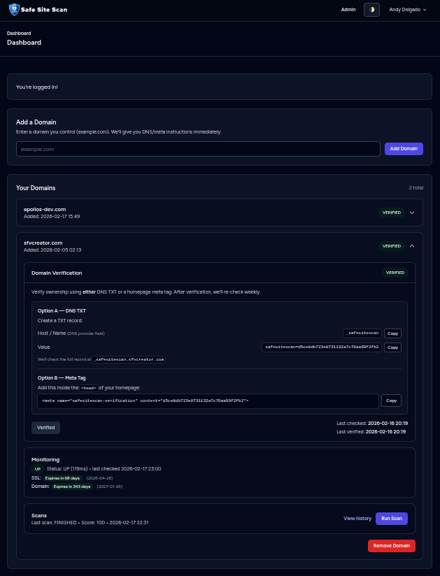Click the Dashboard breadcrumb link

[x=19, y=33]
